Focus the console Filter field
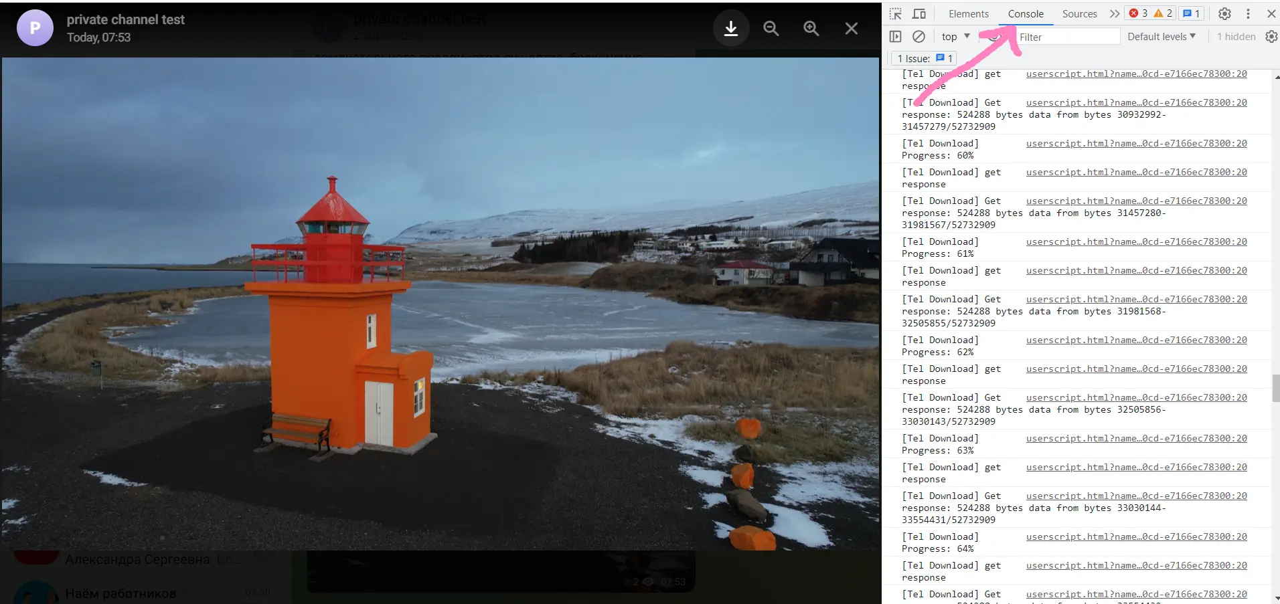This screenshot has height=604, width=1280. click(x=1067, y=37)
